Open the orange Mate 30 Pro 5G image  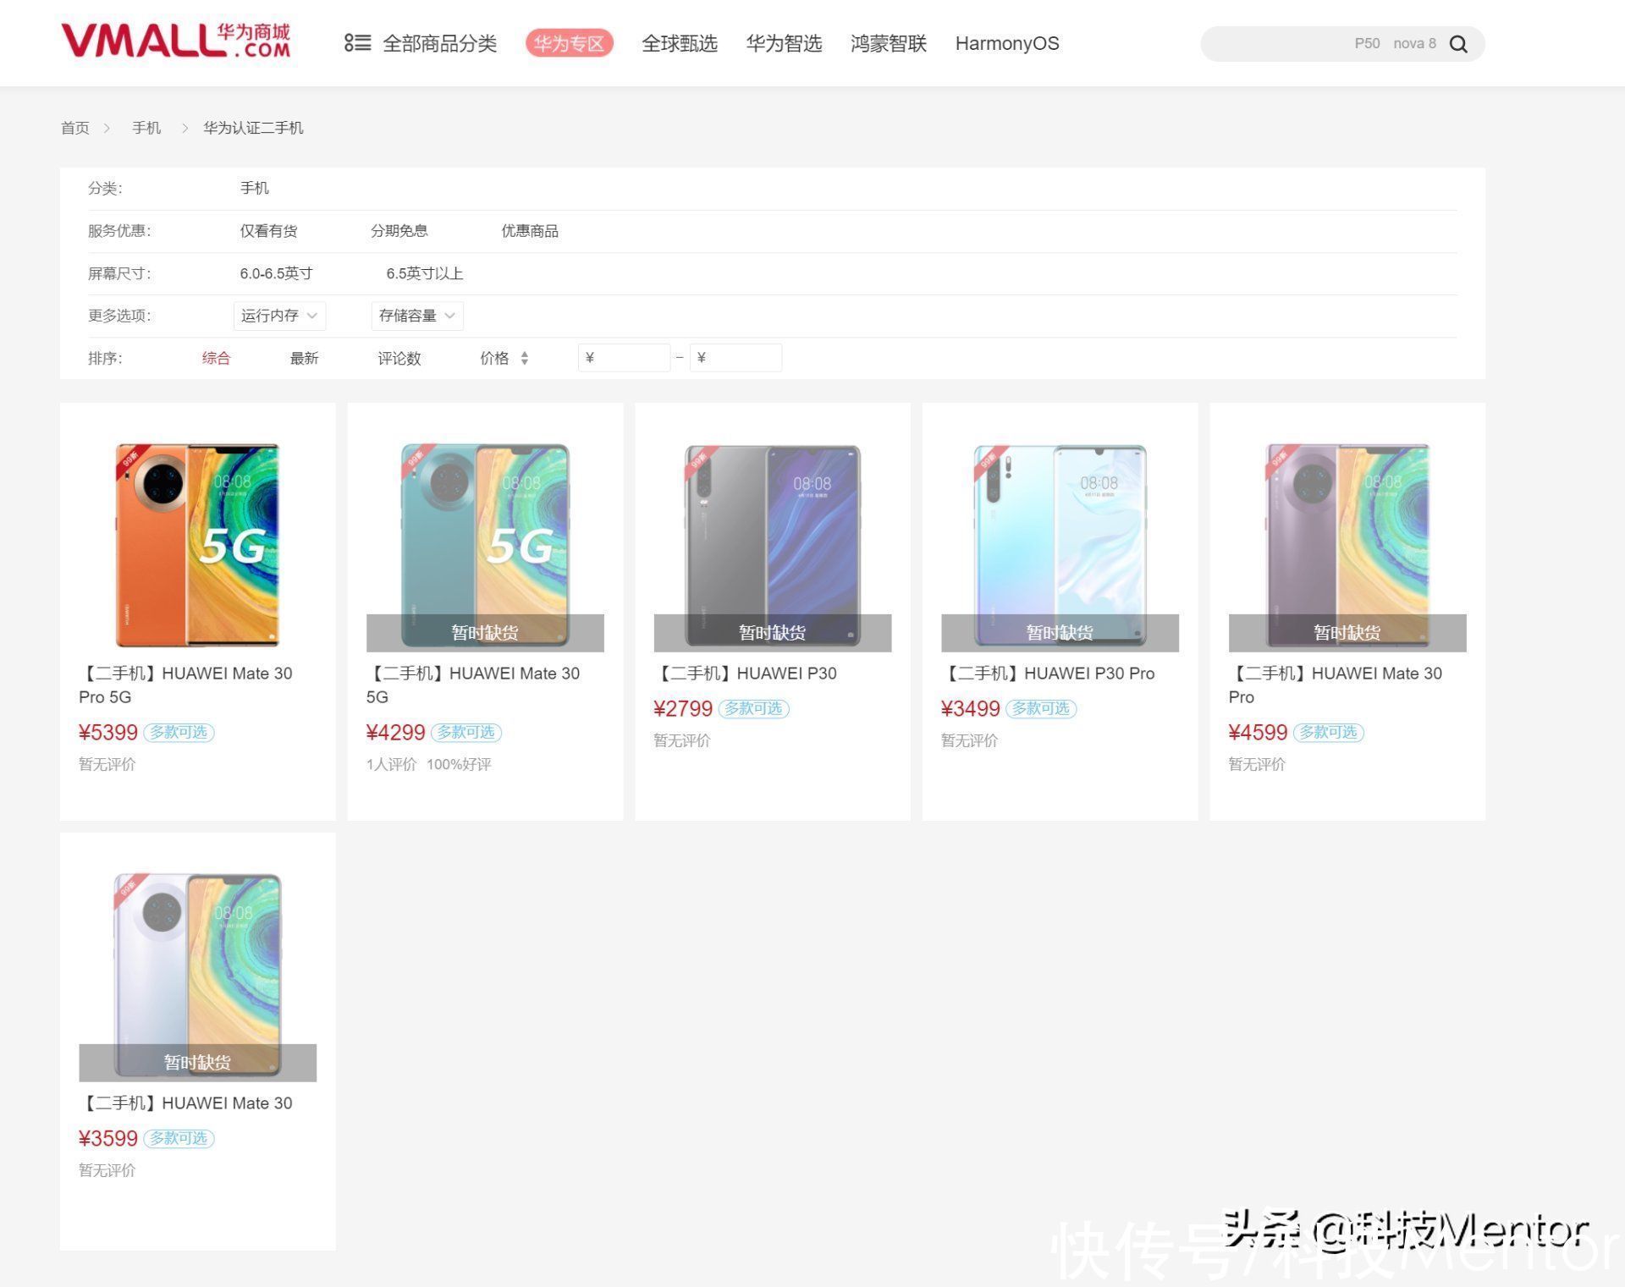tap(197, 545)
